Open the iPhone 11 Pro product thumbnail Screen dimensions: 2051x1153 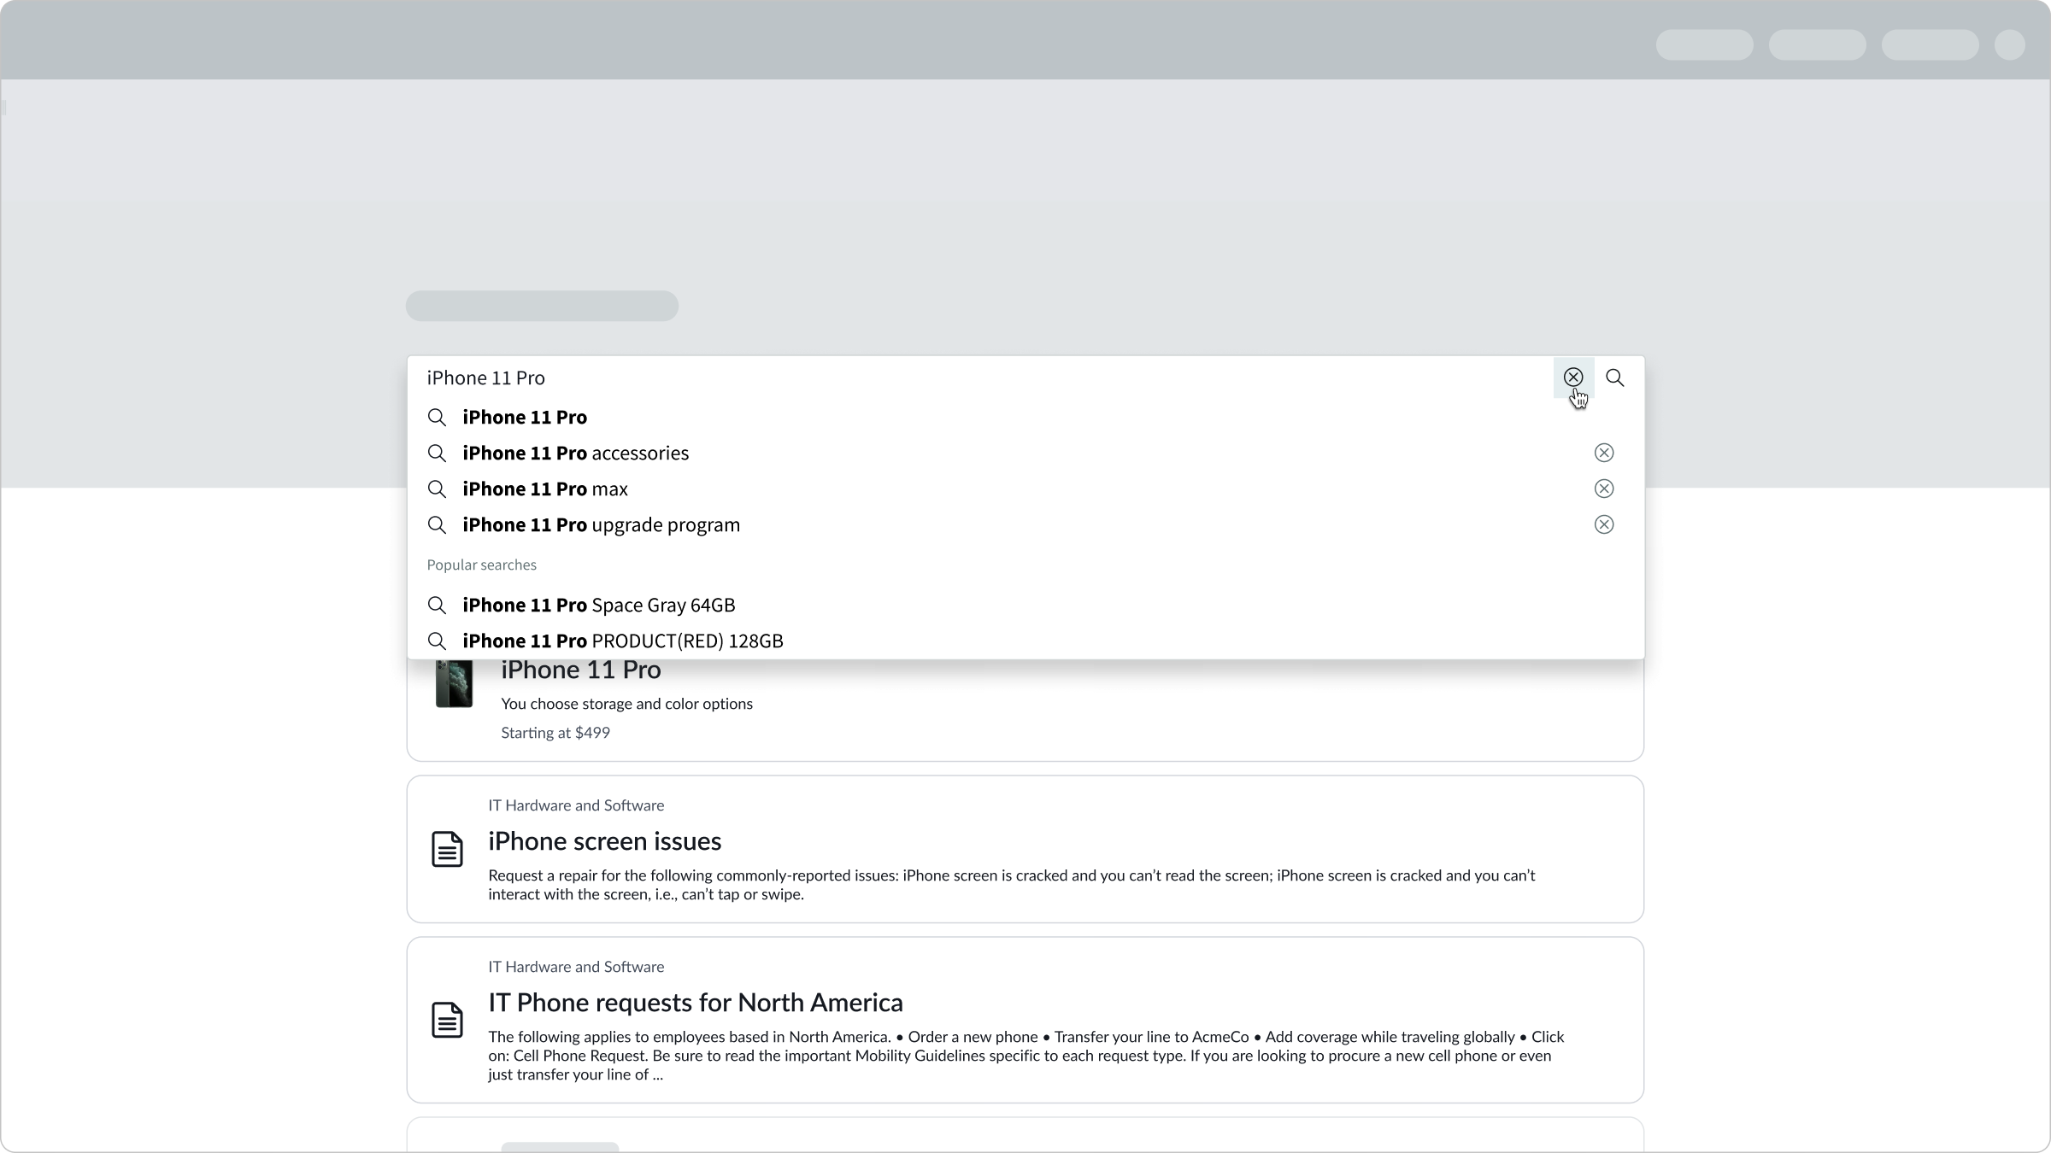[x=454, y=683]
